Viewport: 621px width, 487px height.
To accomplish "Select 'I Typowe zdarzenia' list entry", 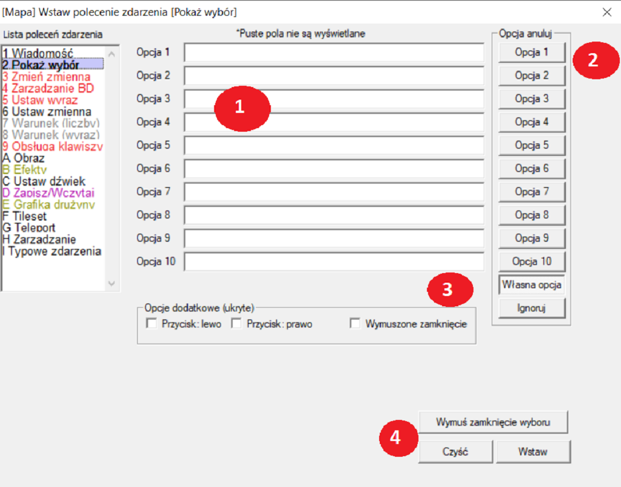I will click(x=51, y=251).
